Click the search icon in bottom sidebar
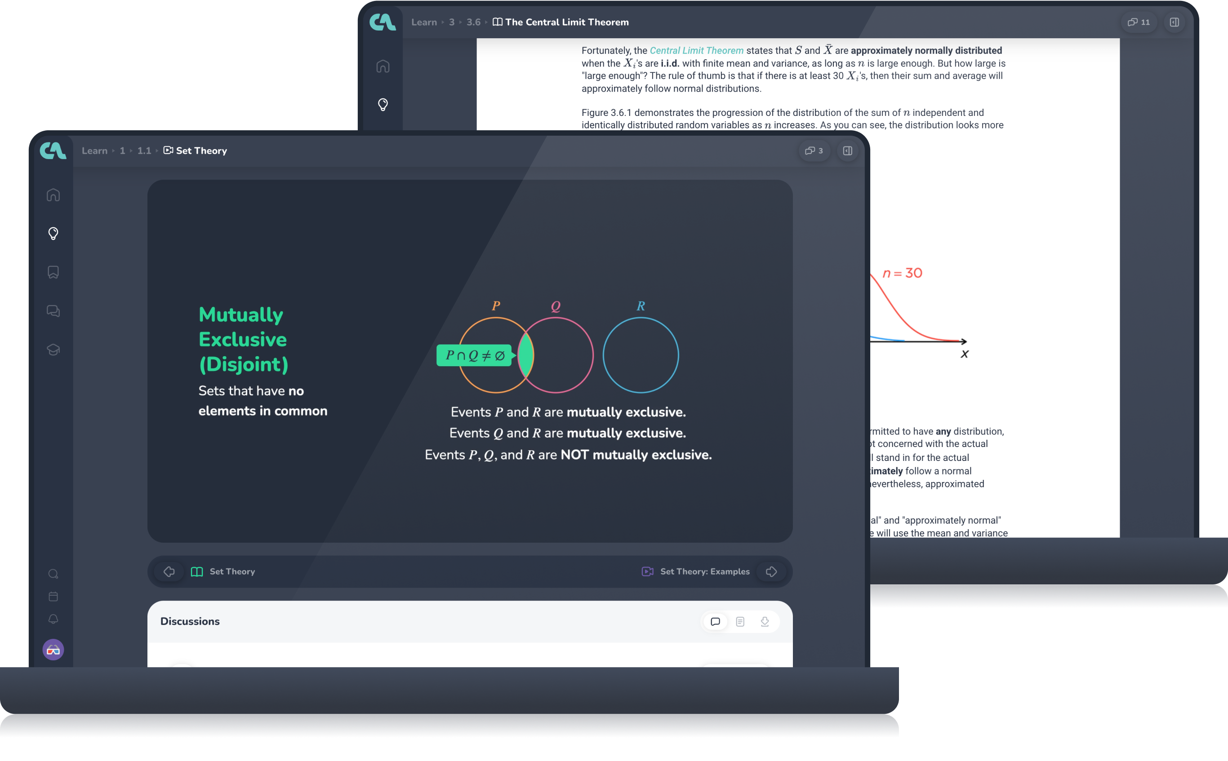 pyautogui.click(x=54, y=572)
